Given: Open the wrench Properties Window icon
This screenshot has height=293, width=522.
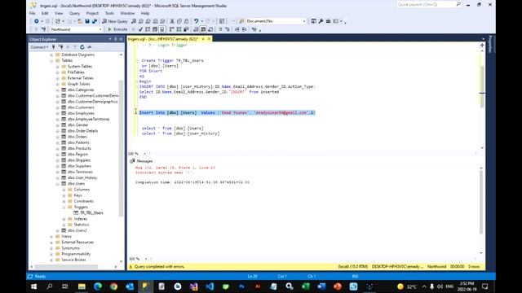Looking at the screenshot, I should point(321,21).
